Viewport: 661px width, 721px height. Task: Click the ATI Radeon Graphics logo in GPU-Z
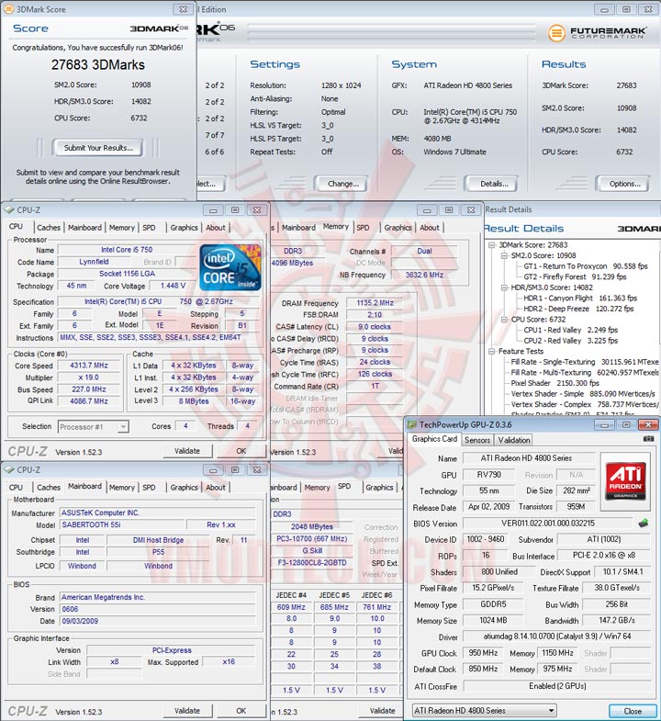point(625,481)
